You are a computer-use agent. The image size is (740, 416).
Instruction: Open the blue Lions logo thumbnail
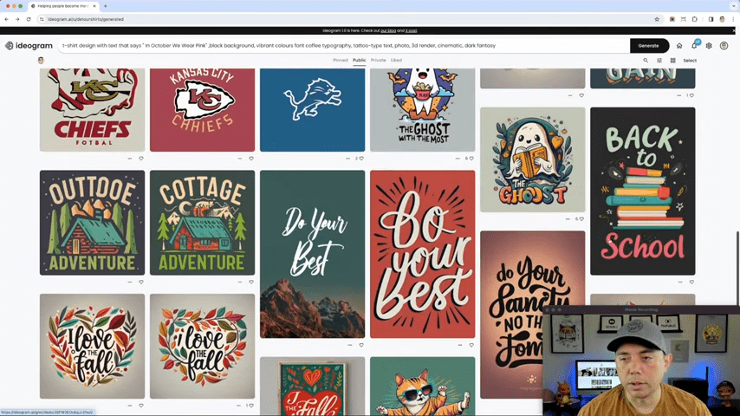313,109
